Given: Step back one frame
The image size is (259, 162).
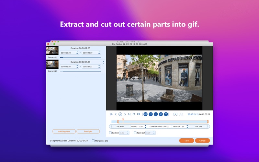Looking at the screenshot, I should 116,114.
